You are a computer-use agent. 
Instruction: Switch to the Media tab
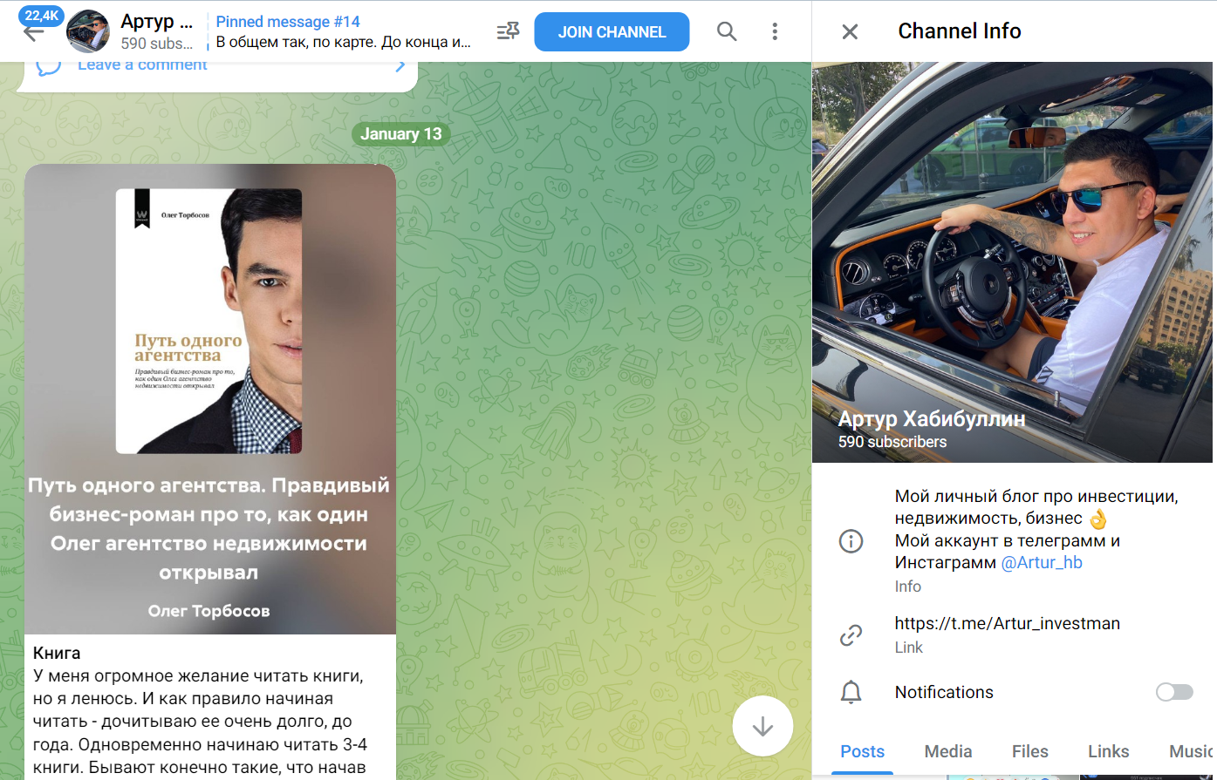pos(947,751)
